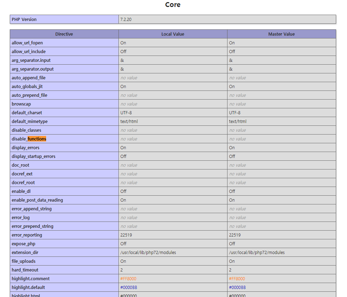Click the hard_timeout local value
347x297 pixels.
point(122,270)
